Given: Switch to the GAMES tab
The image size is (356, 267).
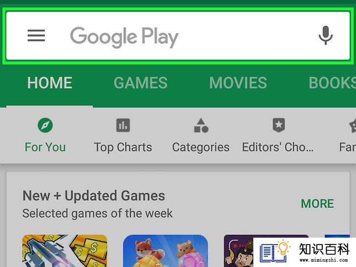Looking at the screenshot, I should coord(140,83).
